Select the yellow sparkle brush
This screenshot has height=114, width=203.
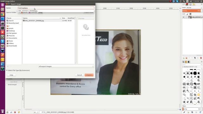click(x=199, y=95)
